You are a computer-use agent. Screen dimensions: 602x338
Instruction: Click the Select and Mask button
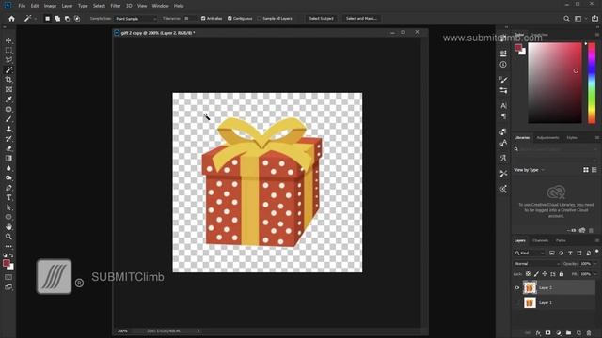coord(361,19)
